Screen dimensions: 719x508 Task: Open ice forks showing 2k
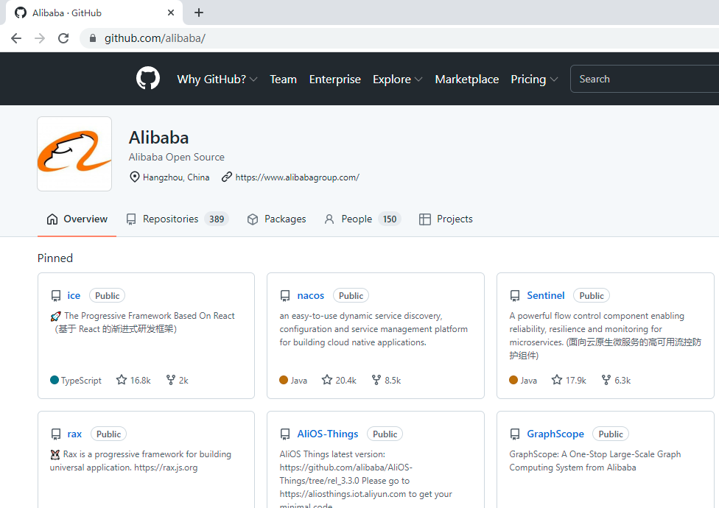click(x=177, y=380)
